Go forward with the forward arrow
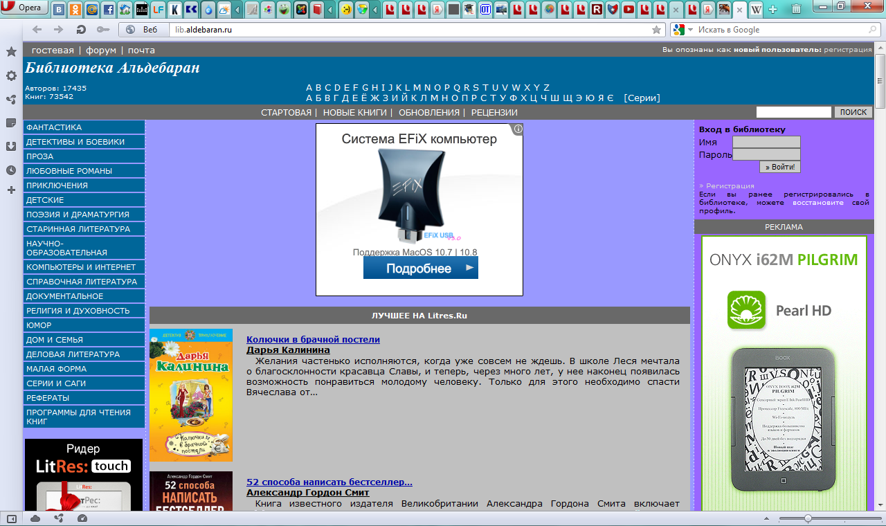The height and width of the screenshot is (526, 886). (x=59, y=30)
